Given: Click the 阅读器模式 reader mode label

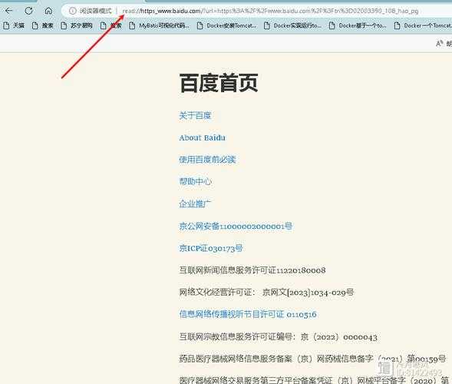Looking at the screenshot, I should click(x=95, y=11).
